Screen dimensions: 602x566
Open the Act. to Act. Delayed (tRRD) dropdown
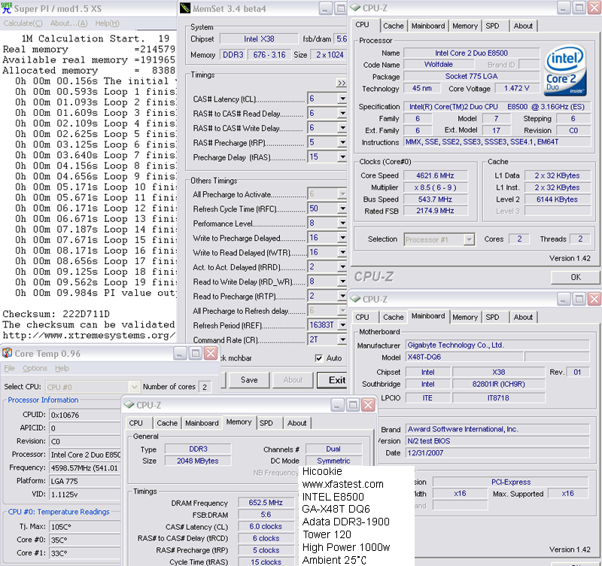[342, 267]
